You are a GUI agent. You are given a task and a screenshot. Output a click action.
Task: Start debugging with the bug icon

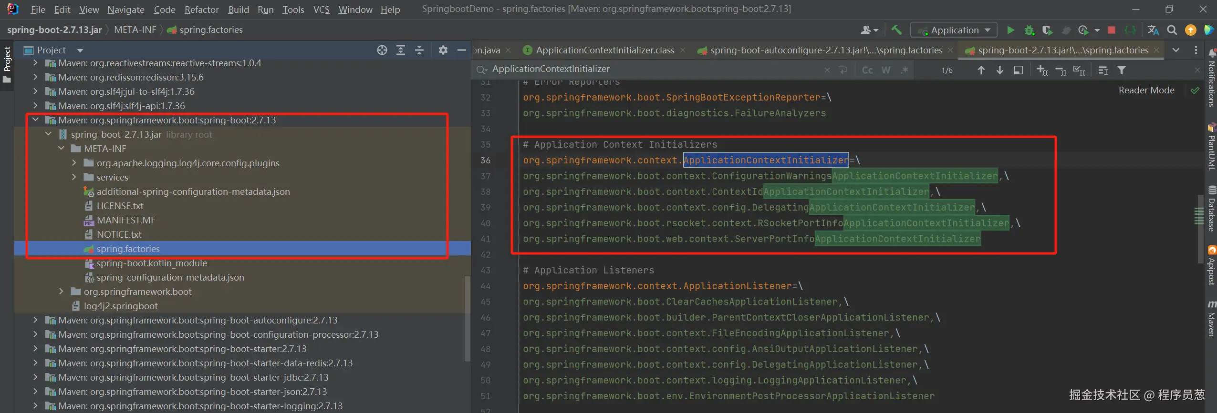click(x=1029, y=30)
